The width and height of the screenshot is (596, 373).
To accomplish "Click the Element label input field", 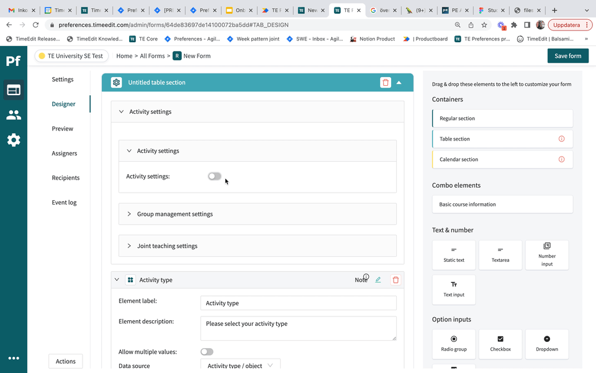I will (299, 303).
